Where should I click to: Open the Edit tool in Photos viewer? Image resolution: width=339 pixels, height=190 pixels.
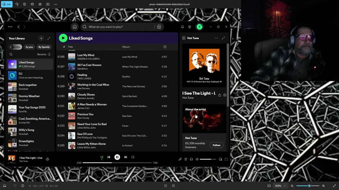point(7,4)
